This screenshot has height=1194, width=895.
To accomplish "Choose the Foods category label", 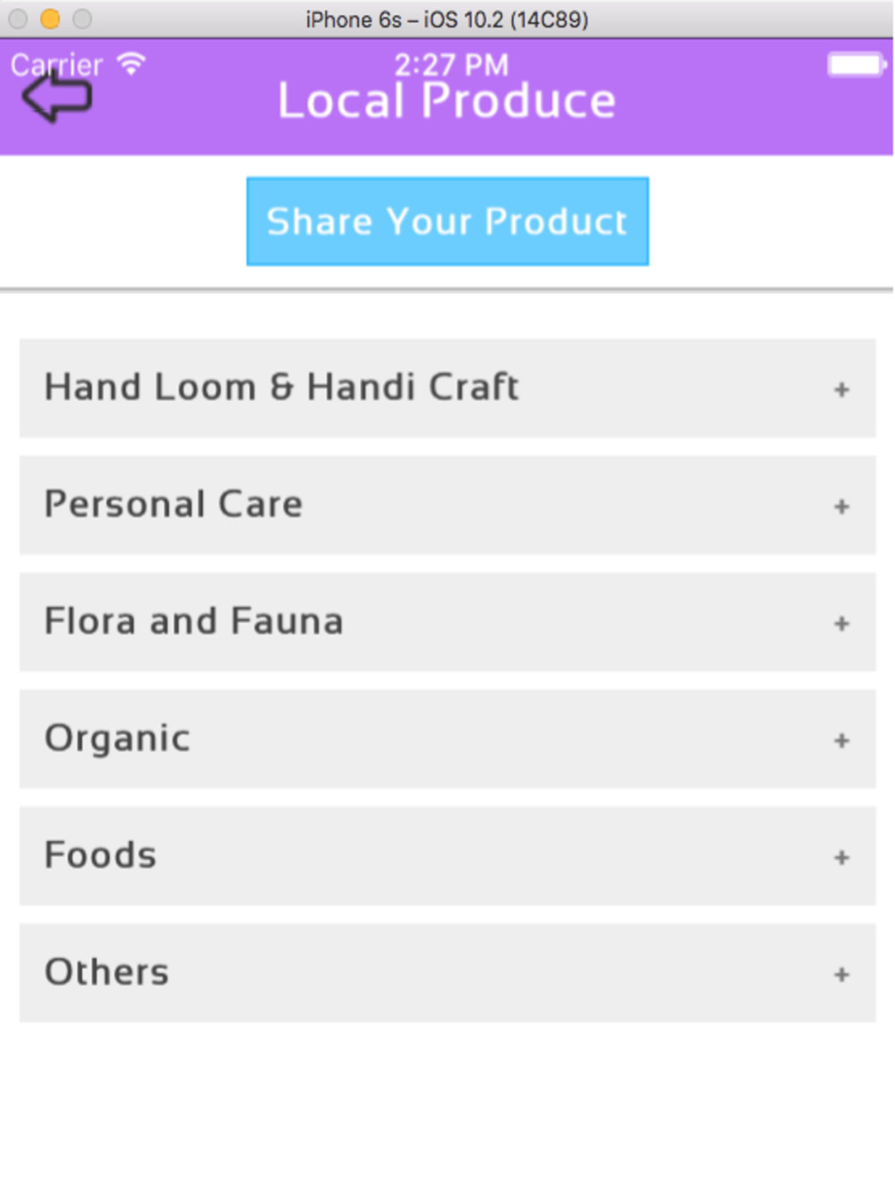I will (100, 855).
